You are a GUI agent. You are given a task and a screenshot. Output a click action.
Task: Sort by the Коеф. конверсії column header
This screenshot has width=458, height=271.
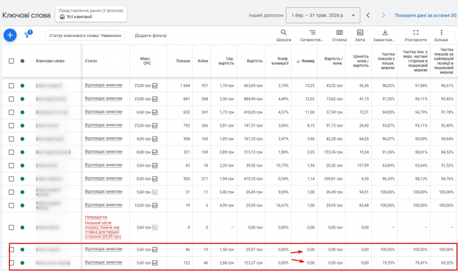(x=280, y=61)
